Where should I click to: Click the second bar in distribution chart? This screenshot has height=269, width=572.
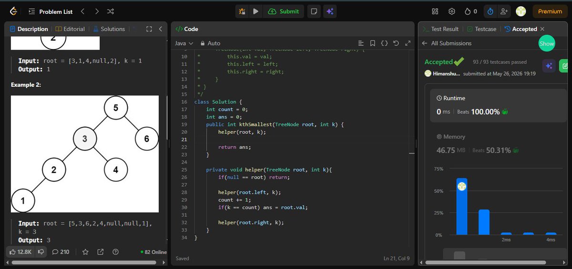point(484,222)
